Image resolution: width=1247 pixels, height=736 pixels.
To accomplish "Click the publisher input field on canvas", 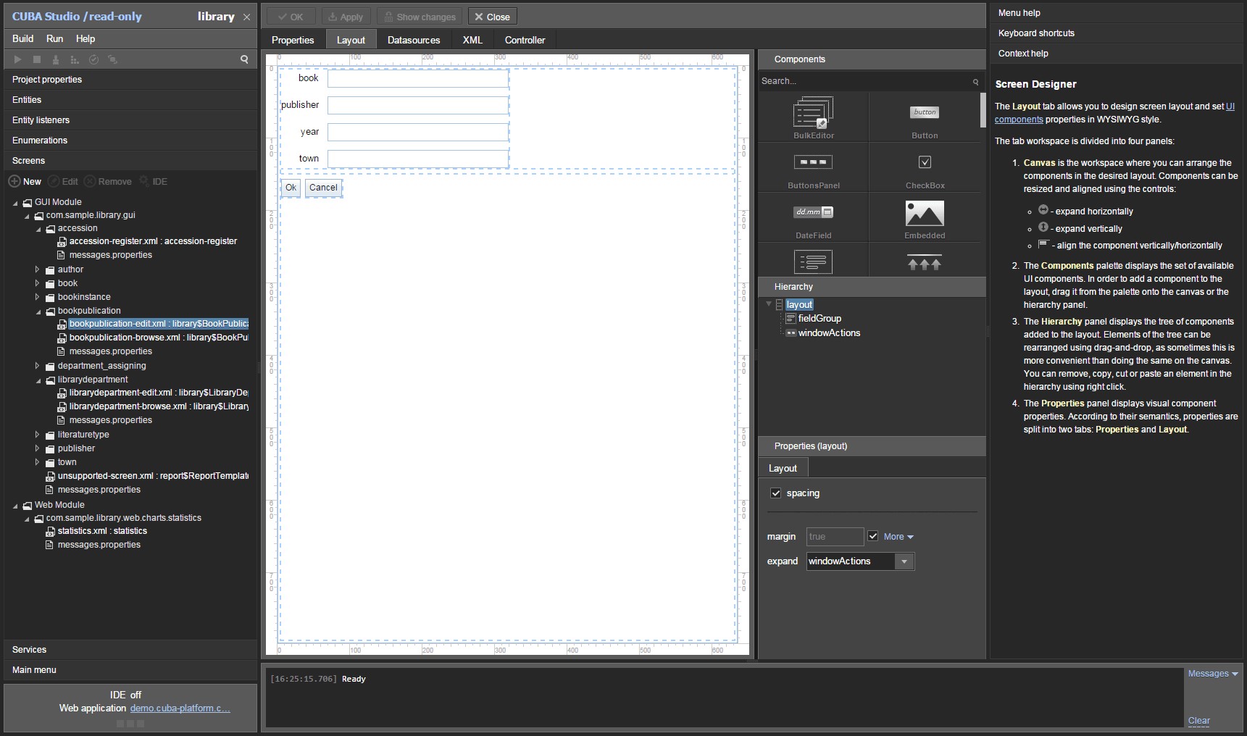I will point(417,106).
